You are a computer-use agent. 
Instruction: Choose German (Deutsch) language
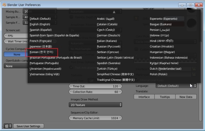tap(109, 35)
